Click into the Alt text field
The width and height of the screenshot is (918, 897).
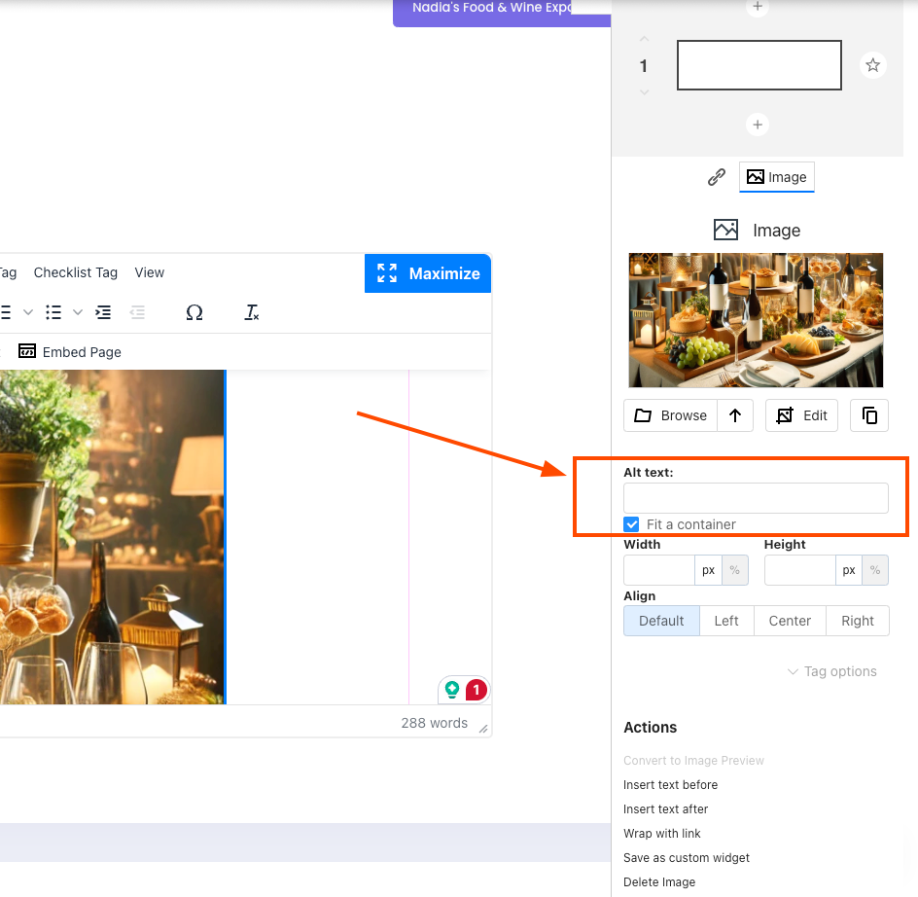coord(756,498)
